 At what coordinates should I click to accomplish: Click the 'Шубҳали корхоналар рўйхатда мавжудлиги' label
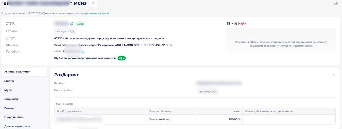85,58
